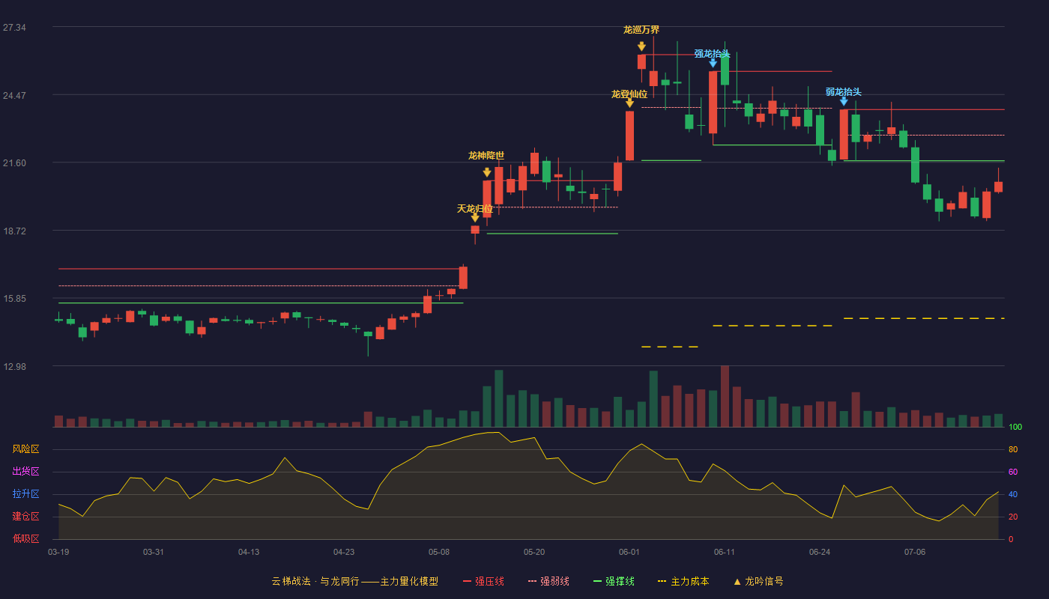Click the 21.60 price axis label
This screenshot has width=1049, height=599.
click(x=14, y=163)
